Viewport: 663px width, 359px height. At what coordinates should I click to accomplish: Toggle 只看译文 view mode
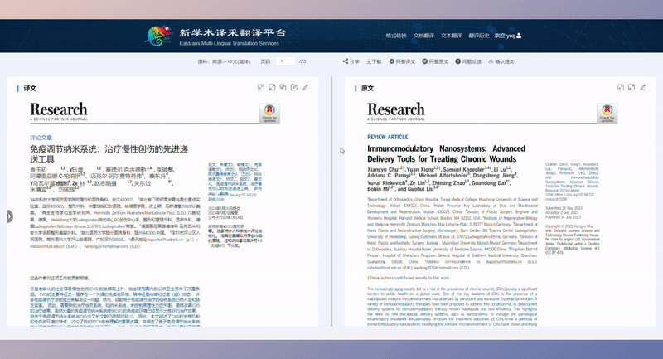(x=402, y=61)
